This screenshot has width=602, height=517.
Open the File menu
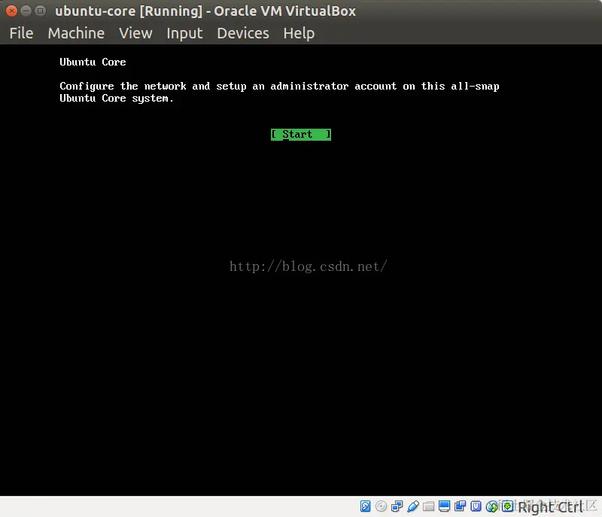tap(21, 33)
